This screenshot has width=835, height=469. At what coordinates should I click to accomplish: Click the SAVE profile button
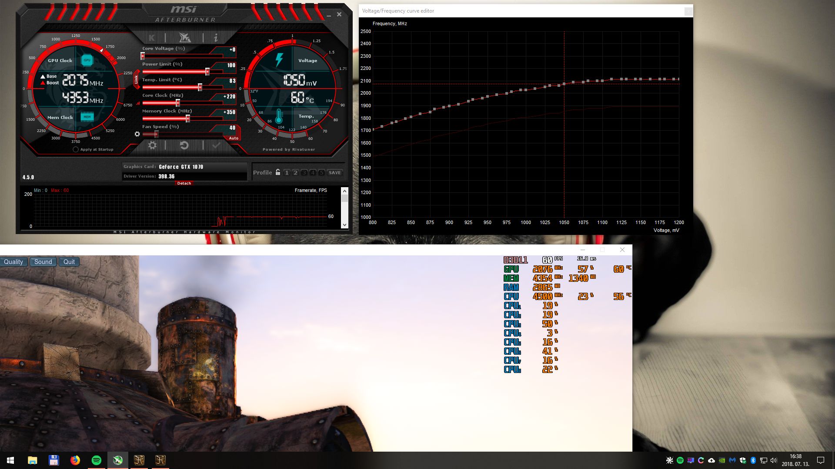coord(335,173)
